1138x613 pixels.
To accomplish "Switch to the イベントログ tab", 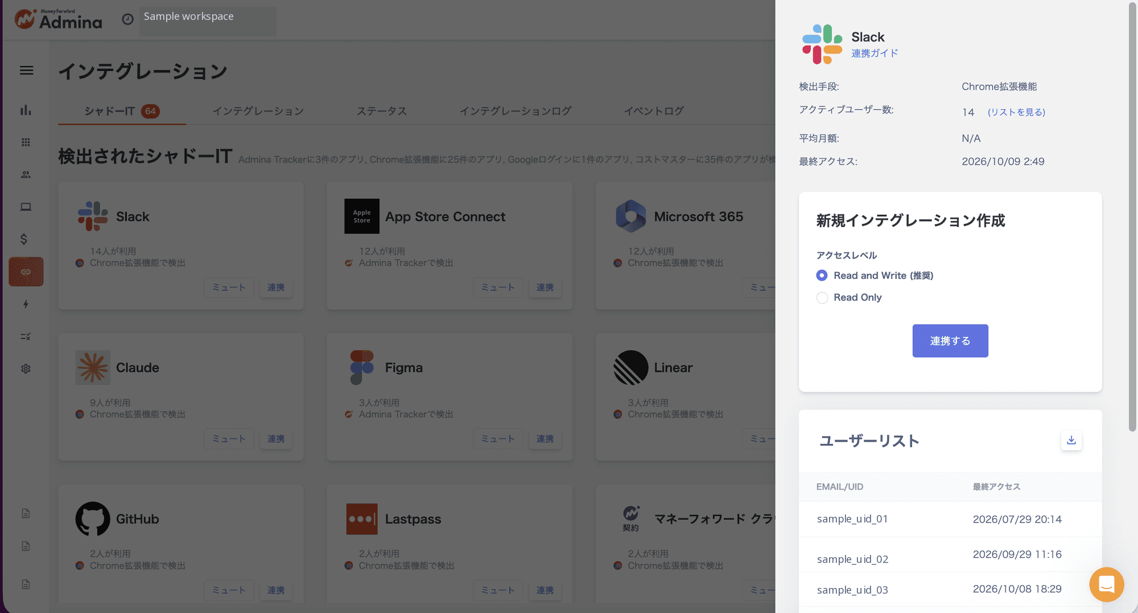I will tap(654, 111).
